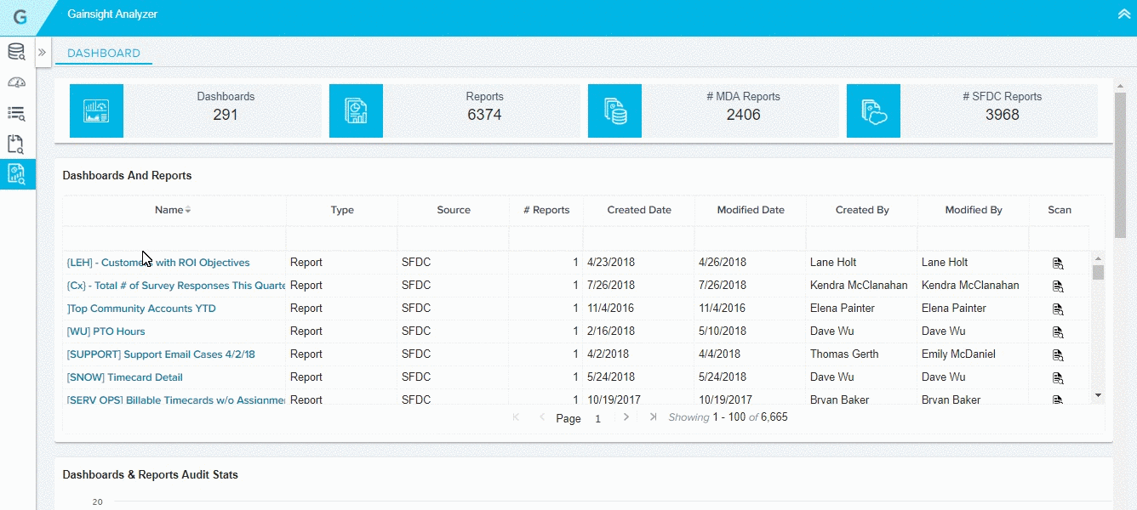Image resolution: width=1137 pixels, height=510 pixels.
Task: Click the SFDC Reports count 3968
Action: point(1002,115)
